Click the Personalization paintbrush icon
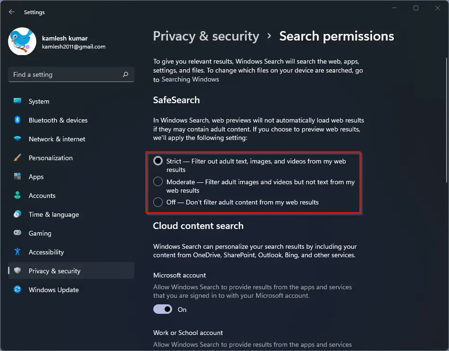Viewport: 449px width, 351px height. [x=17, y=158]
